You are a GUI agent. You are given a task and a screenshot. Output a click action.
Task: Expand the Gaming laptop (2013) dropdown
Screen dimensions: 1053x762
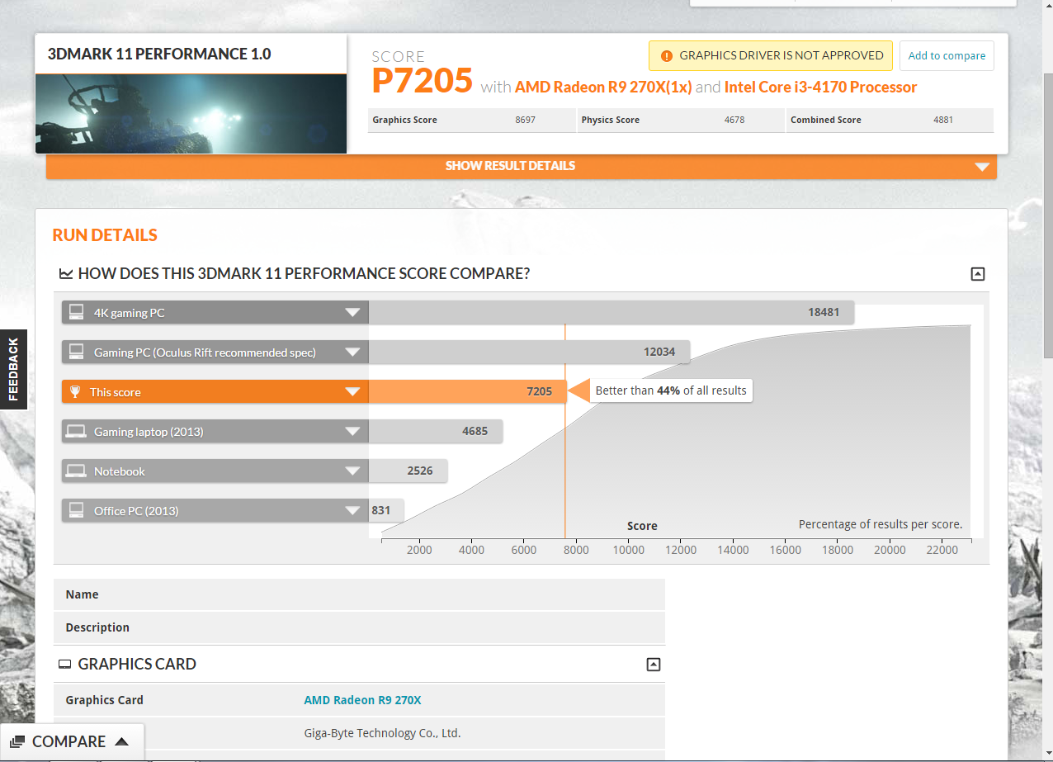pyautogui.click(x=353, y=431)
